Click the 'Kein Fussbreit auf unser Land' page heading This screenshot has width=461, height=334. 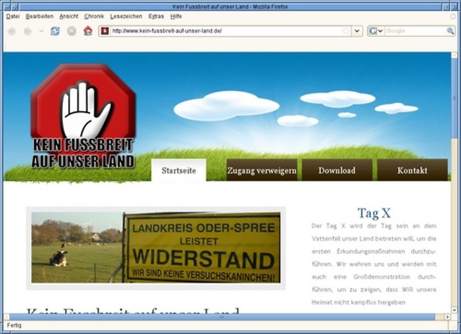[133, 310]
